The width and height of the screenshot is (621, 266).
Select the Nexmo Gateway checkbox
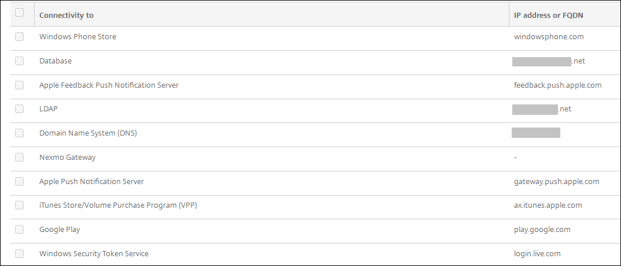20,157
